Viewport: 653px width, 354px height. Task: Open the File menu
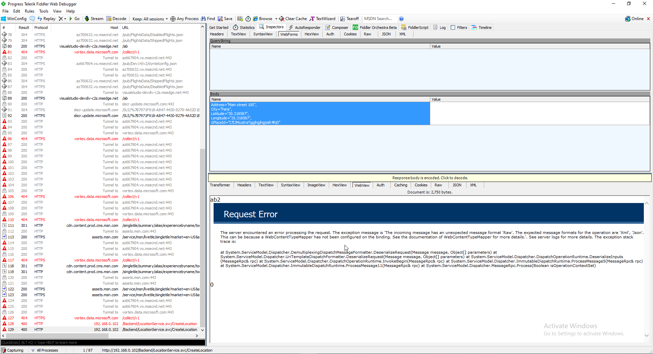pyautogui.click(x=5, y=11)
